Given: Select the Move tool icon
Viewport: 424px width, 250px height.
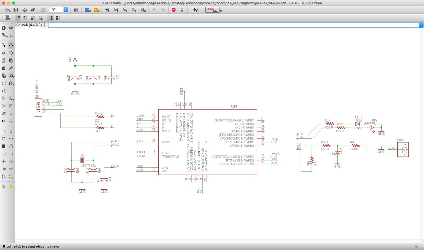Looking at the screenshot, I should point(11,45).
